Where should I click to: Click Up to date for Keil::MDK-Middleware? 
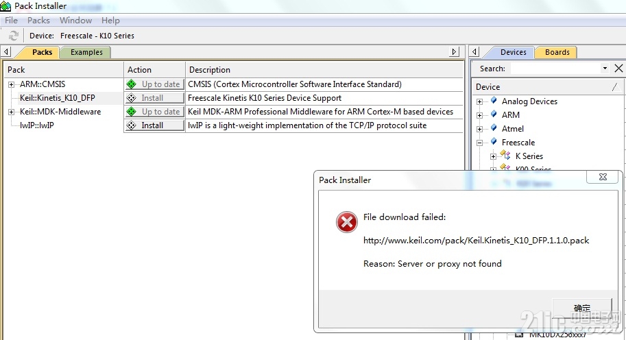(x=154, y=112)
